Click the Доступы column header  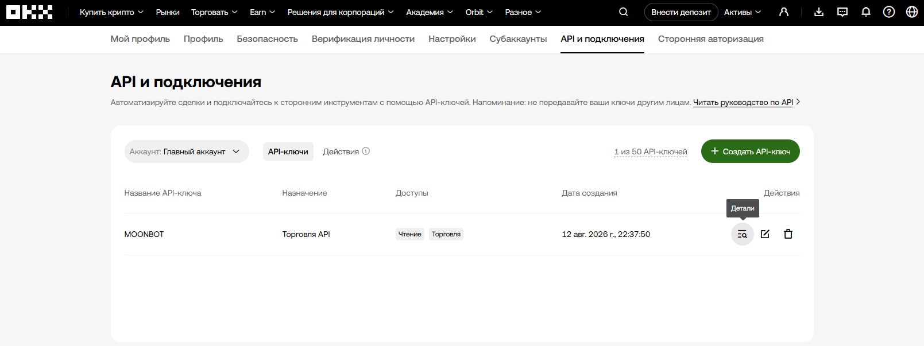[x=412, y=193]
